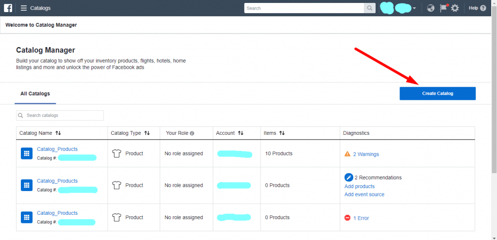Open Catalog_Products link in 2 Recommendations row
The width and height of the screenshot is (497, 240).
coord(57,181)
